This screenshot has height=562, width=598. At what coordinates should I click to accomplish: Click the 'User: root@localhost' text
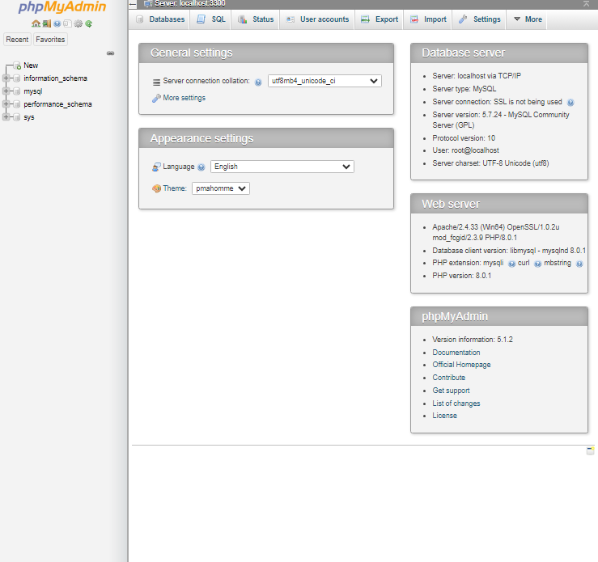click(x=465, y=150)
